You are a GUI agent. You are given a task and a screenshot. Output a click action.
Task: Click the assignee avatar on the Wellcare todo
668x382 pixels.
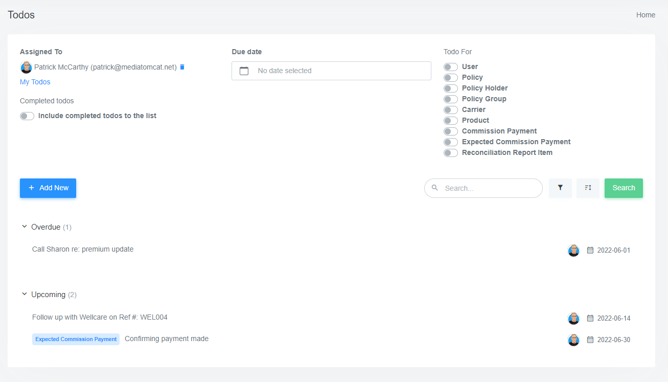(x=573, y=318)
